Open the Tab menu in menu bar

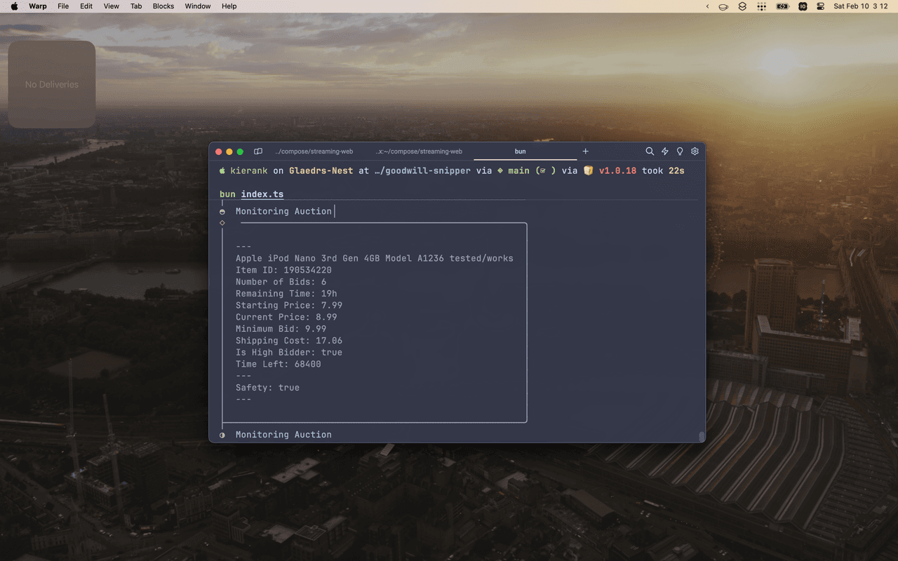(x=136, y=6)
